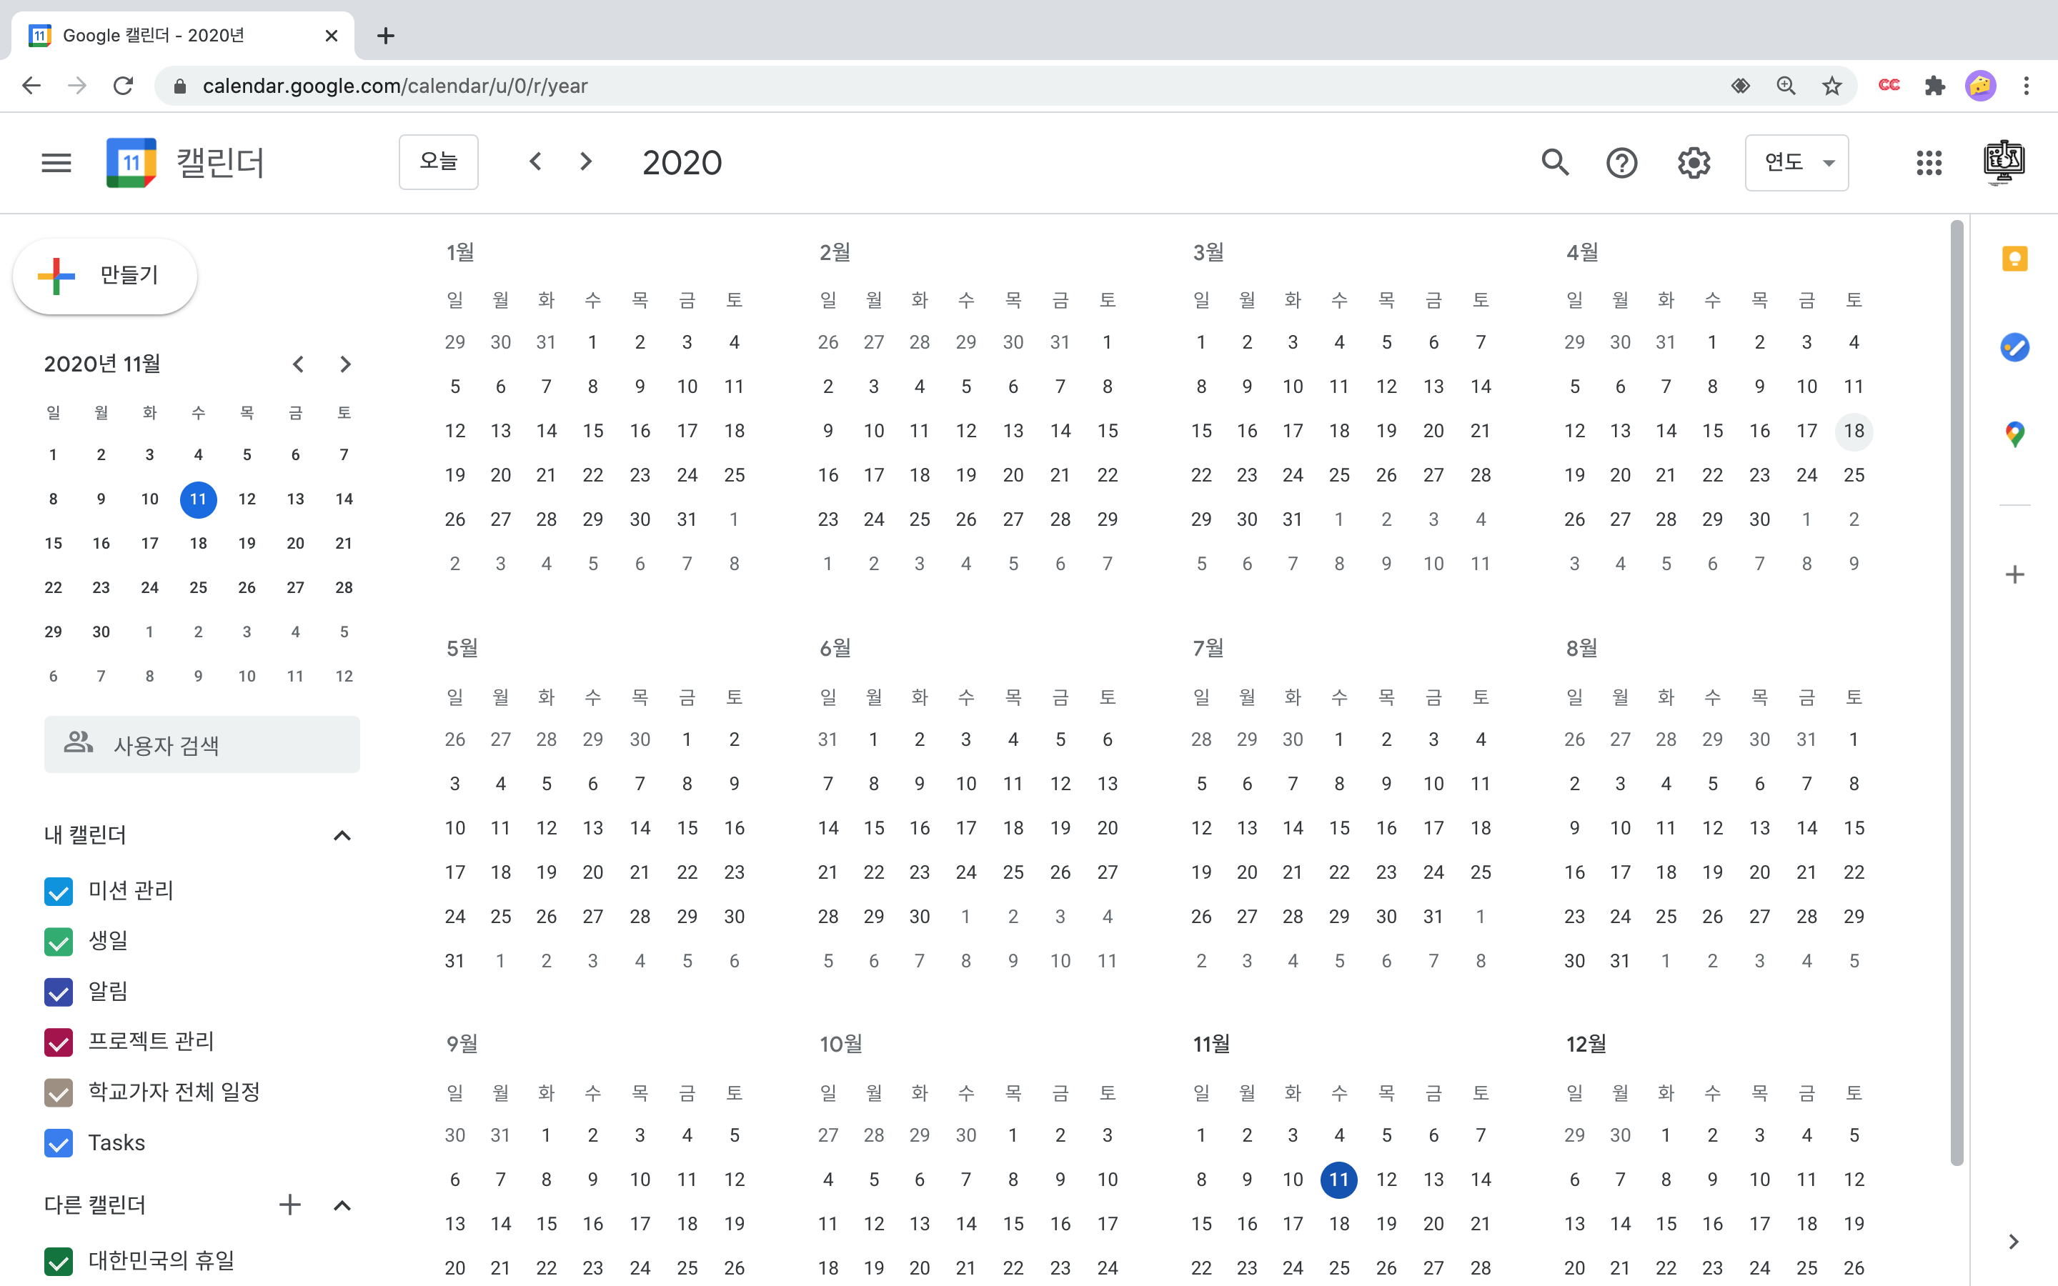Open the Google apps grid launcher

click(x=1929, y=162)
